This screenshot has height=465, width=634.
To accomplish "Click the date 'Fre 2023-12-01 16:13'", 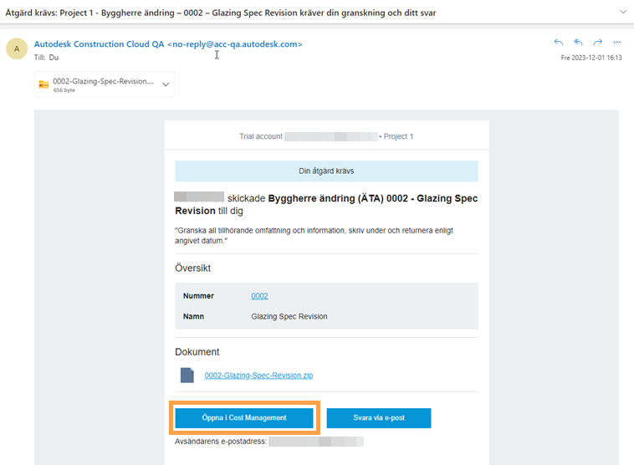I will coord(591,58).
